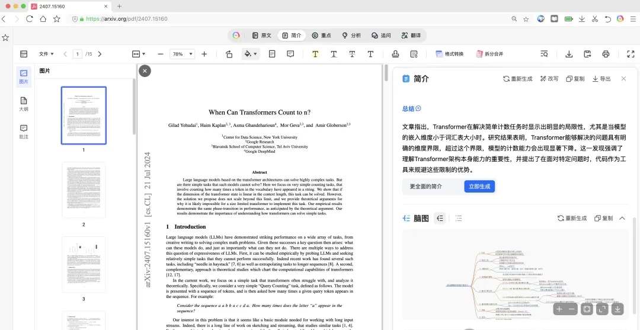Reload the page in browser
Image resolution: width=640 pixels, height=330 pixels.
click(x=30, y=19)
